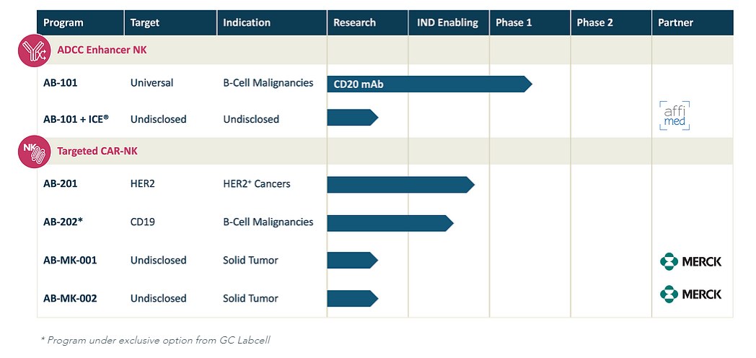
Task: Click the ADCC Enhancer NK antibody icon
Action: point(34,51)
